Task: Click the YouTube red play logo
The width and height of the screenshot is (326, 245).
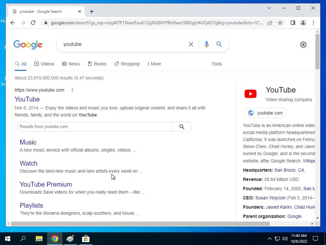Action: pos(250,94)
